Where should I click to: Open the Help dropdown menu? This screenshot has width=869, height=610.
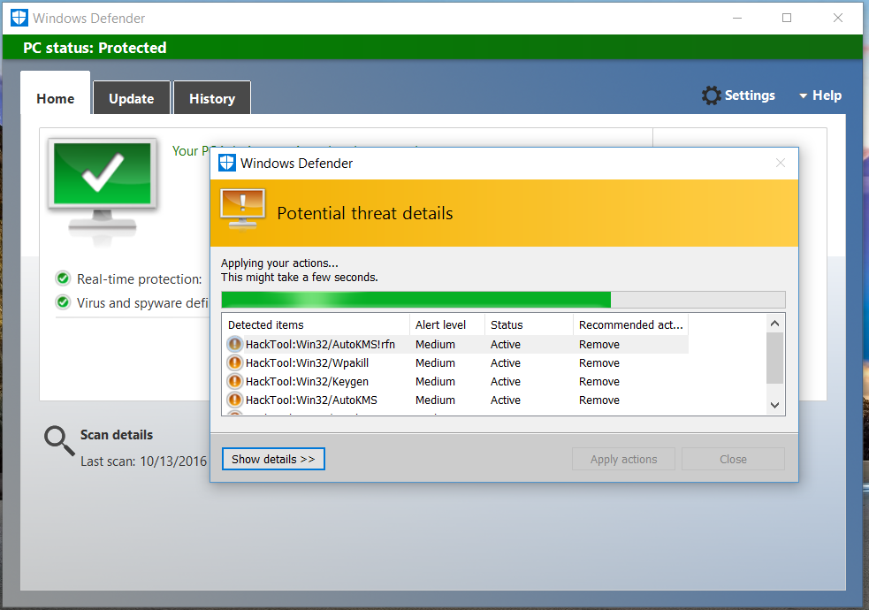tap(819, 95)
